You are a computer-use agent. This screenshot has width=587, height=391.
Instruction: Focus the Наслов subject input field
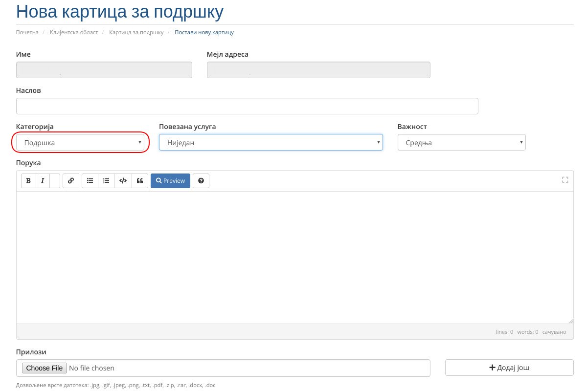[x=247, y=106]
